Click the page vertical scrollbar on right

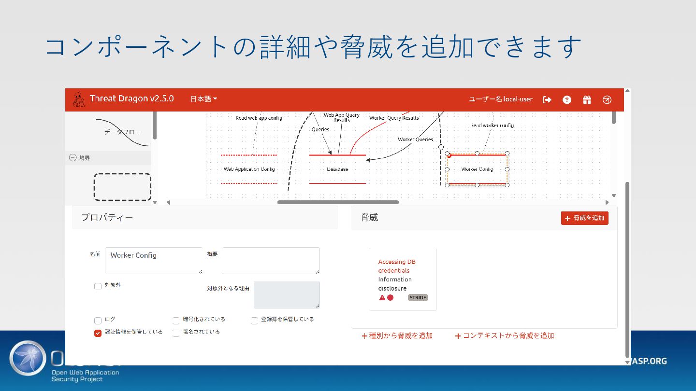(x=627, y=270)
